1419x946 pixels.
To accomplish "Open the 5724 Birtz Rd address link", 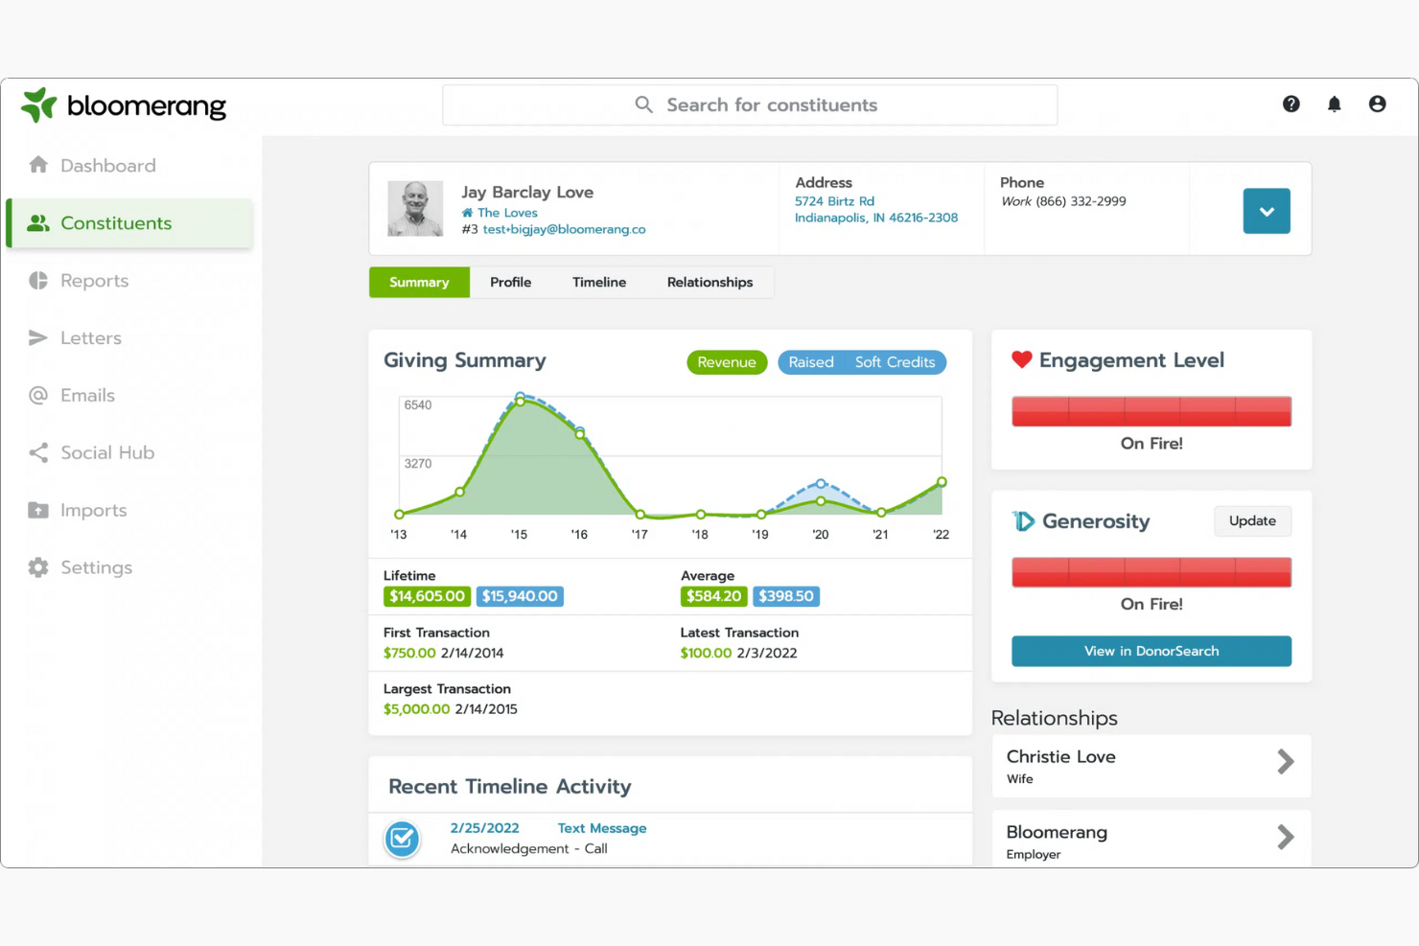I will (834, 201).
